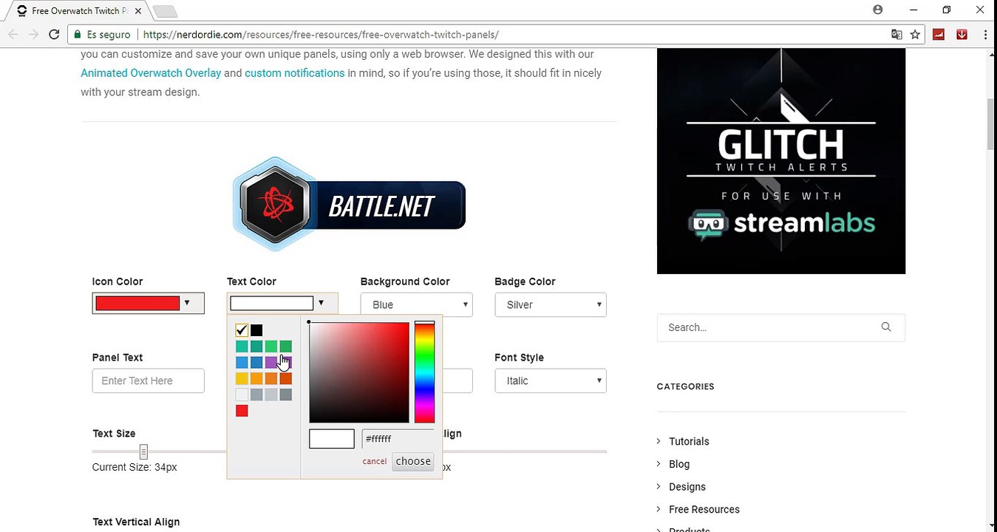Pick the bright emerald green swatch
The image size is (997, 532).
point(271,347)
